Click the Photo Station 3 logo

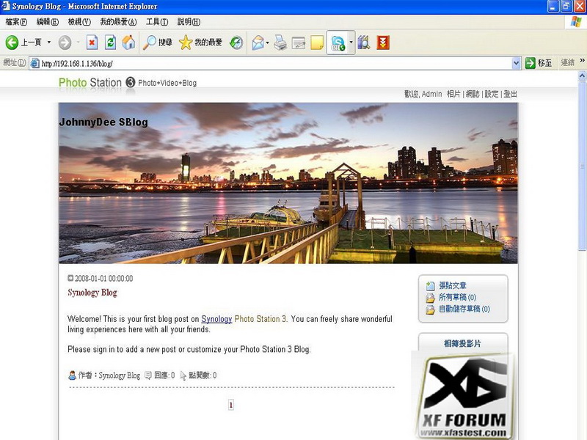coord(97,82)
